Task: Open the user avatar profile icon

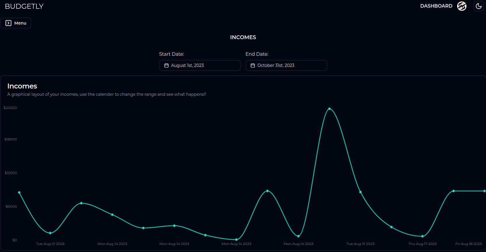Action: (462, 6)
